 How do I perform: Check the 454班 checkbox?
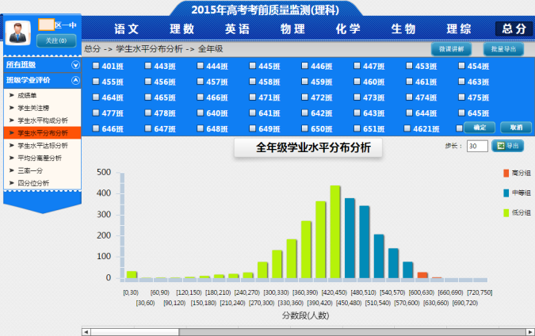point(461,66)
